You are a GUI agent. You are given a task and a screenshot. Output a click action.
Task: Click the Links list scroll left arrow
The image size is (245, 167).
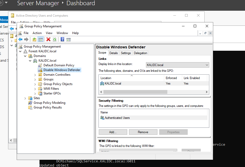[101, 92]
